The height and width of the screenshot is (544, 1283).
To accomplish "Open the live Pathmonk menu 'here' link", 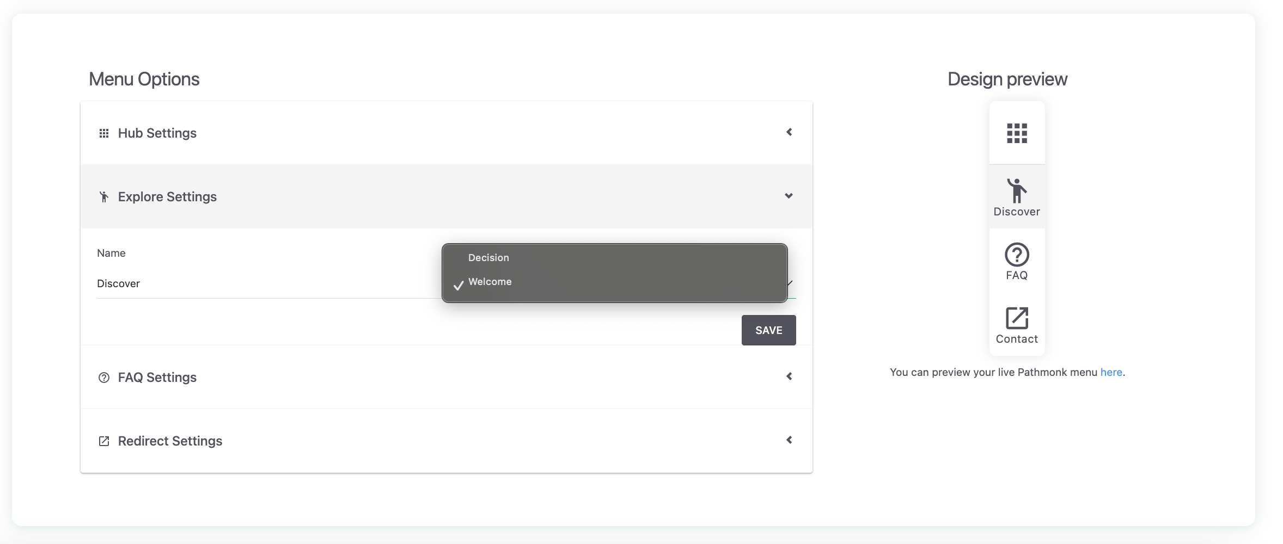I will pos(1111,372).
